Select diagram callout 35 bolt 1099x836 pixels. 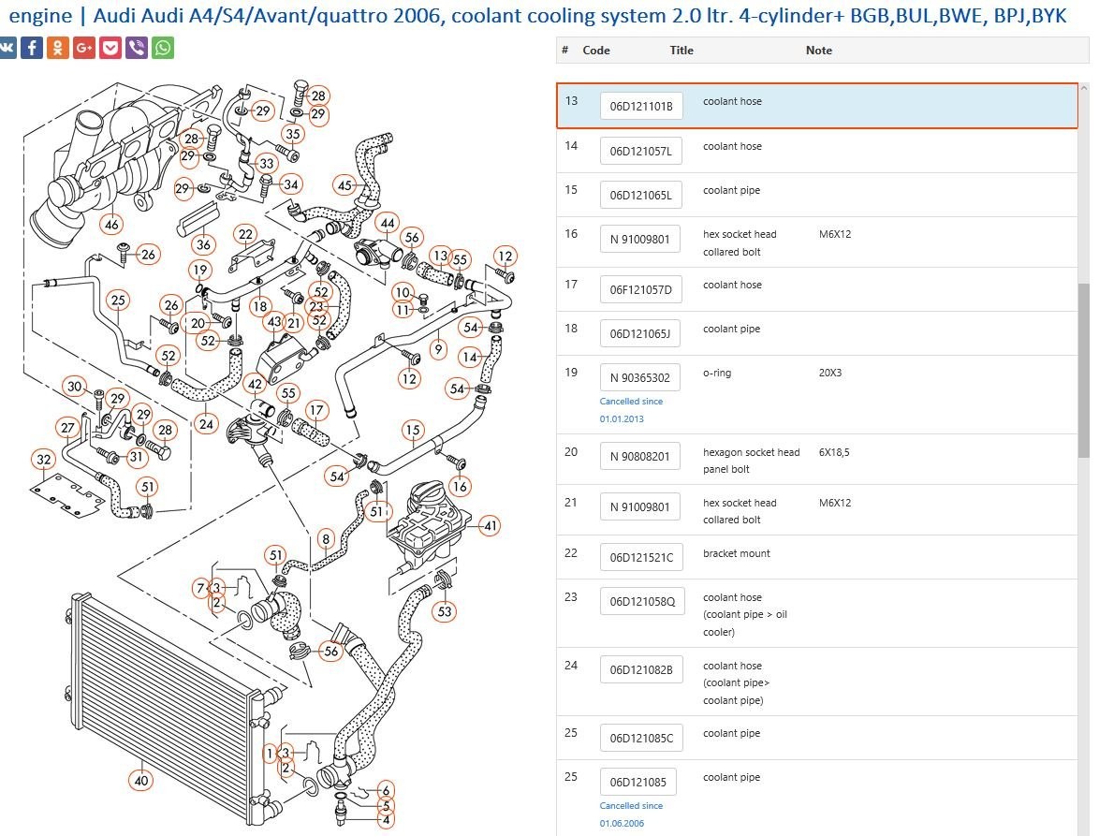[293, 134]
